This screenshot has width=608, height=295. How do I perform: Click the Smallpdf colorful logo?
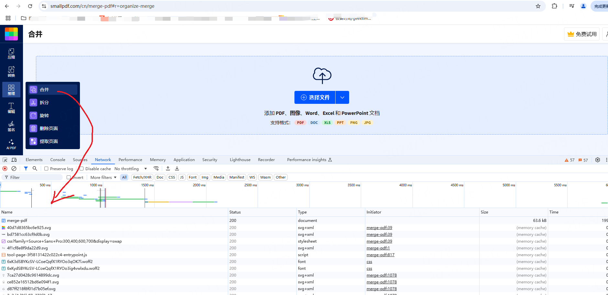click(x=11, y=34)
